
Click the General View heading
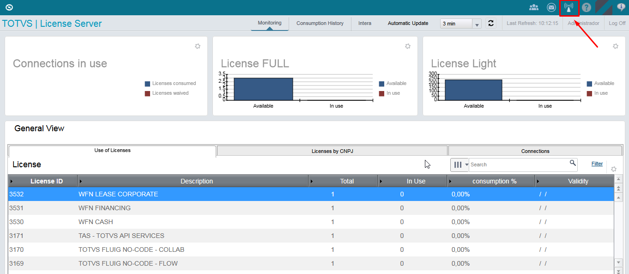[39, 128]
